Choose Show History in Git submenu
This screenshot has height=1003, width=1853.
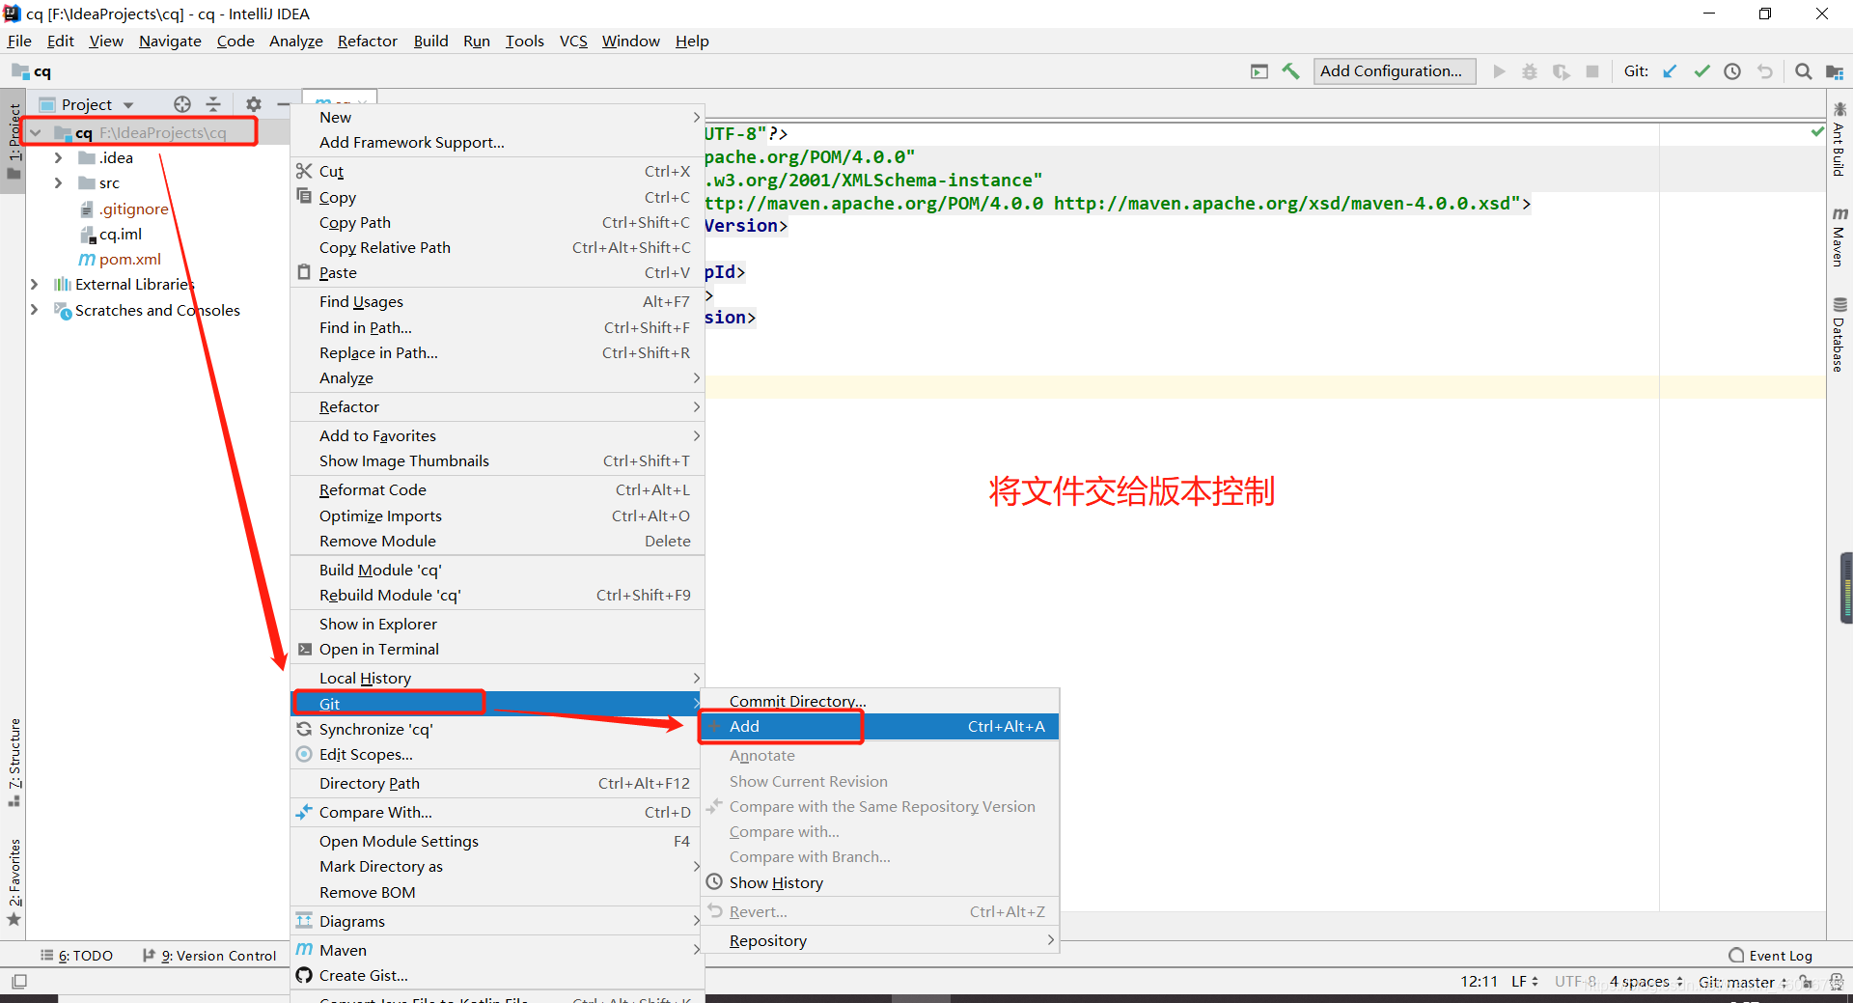point(879,883)
